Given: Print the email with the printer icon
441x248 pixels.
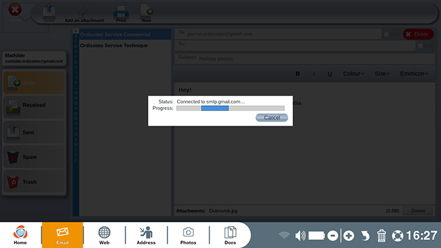Looking at the screenshot, I should pyautogui.click(x=121, y=14).
